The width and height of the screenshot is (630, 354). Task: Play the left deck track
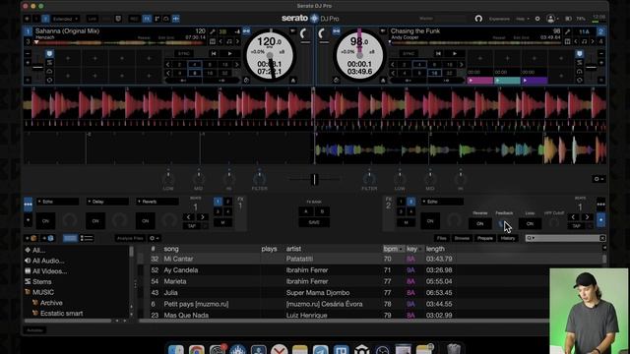coord(229,53)
